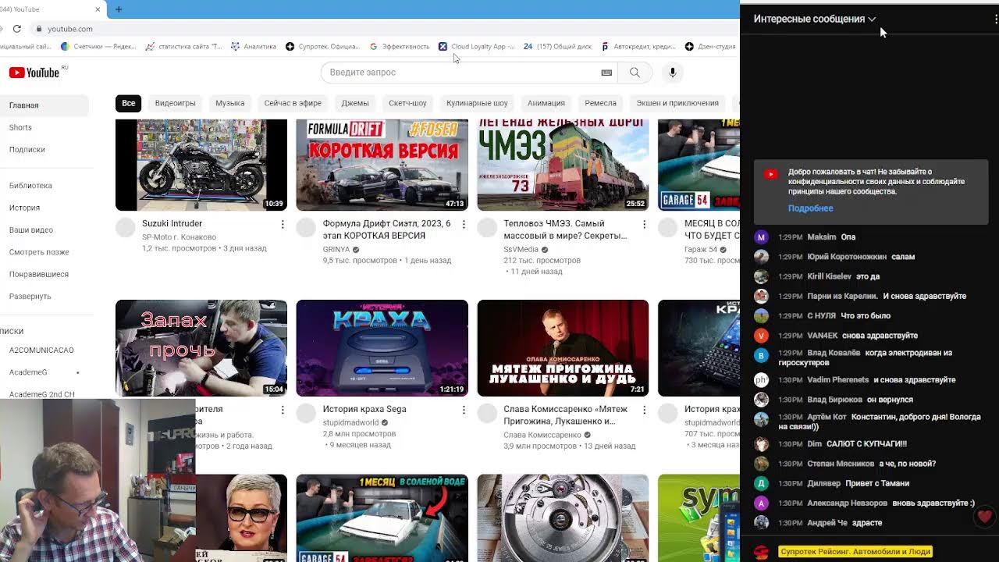Open История in the sidebar
Screen dimensions: 999x562
(24, 208)
